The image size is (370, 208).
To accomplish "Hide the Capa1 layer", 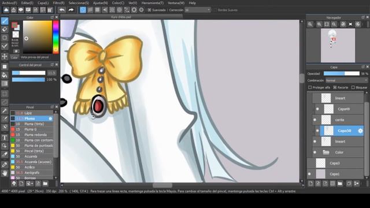I will pyautogui.click(x=310, y=174).
